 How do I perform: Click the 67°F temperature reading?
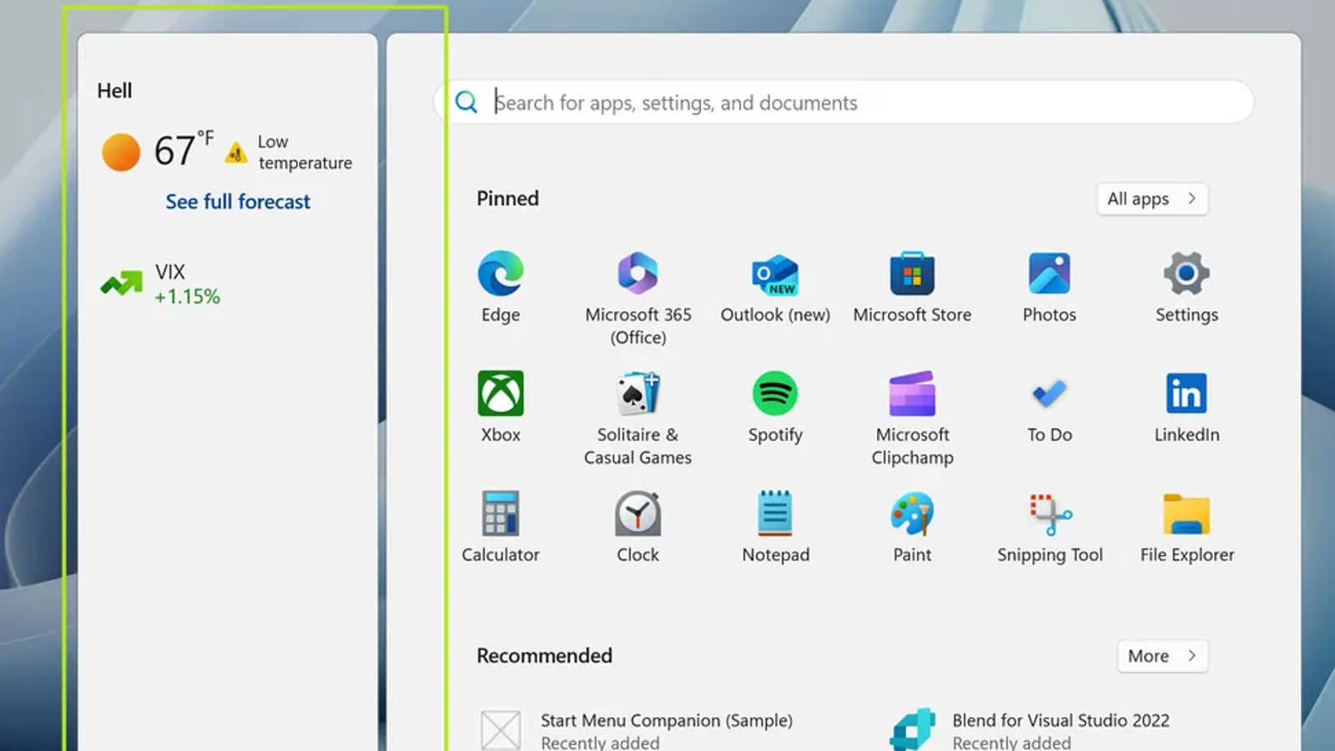[x=184, y=150]
